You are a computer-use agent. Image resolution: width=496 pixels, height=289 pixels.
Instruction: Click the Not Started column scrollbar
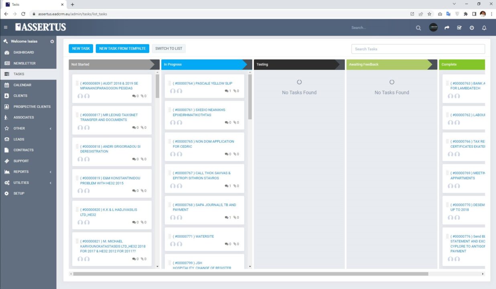157,86
